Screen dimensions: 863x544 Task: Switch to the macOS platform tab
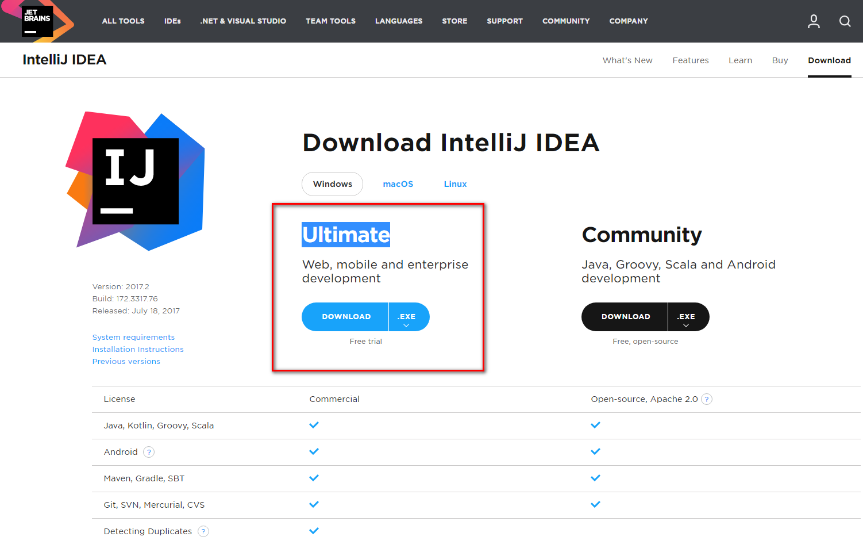pos(398,184)
